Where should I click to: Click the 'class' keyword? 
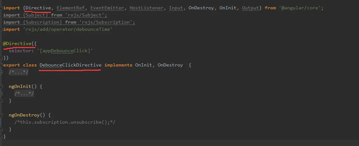[30, 65]
